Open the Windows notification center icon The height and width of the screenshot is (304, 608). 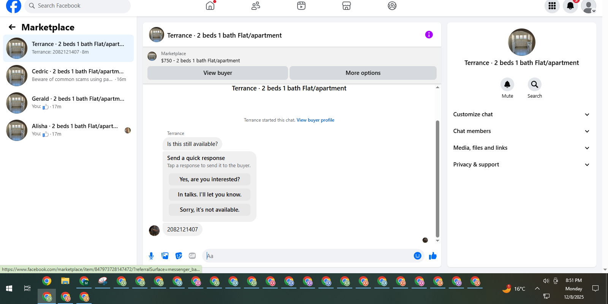tap(595, 288)
